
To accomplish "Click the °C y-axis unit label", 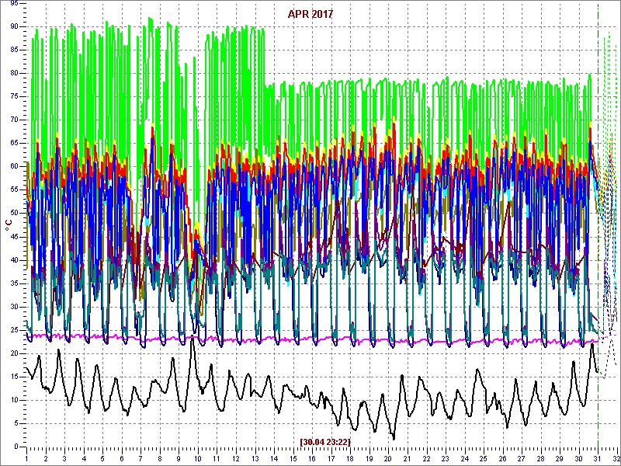I will click(8, 224).
